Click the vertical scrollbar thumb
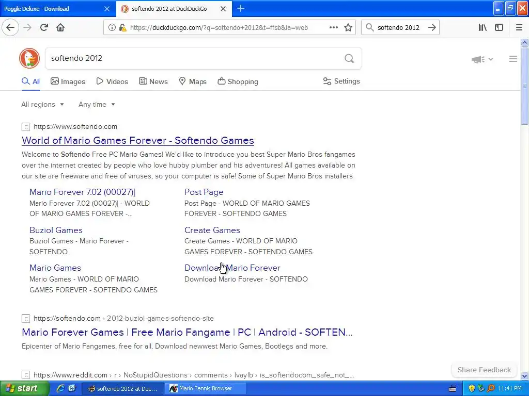 [x=524, y=86]
